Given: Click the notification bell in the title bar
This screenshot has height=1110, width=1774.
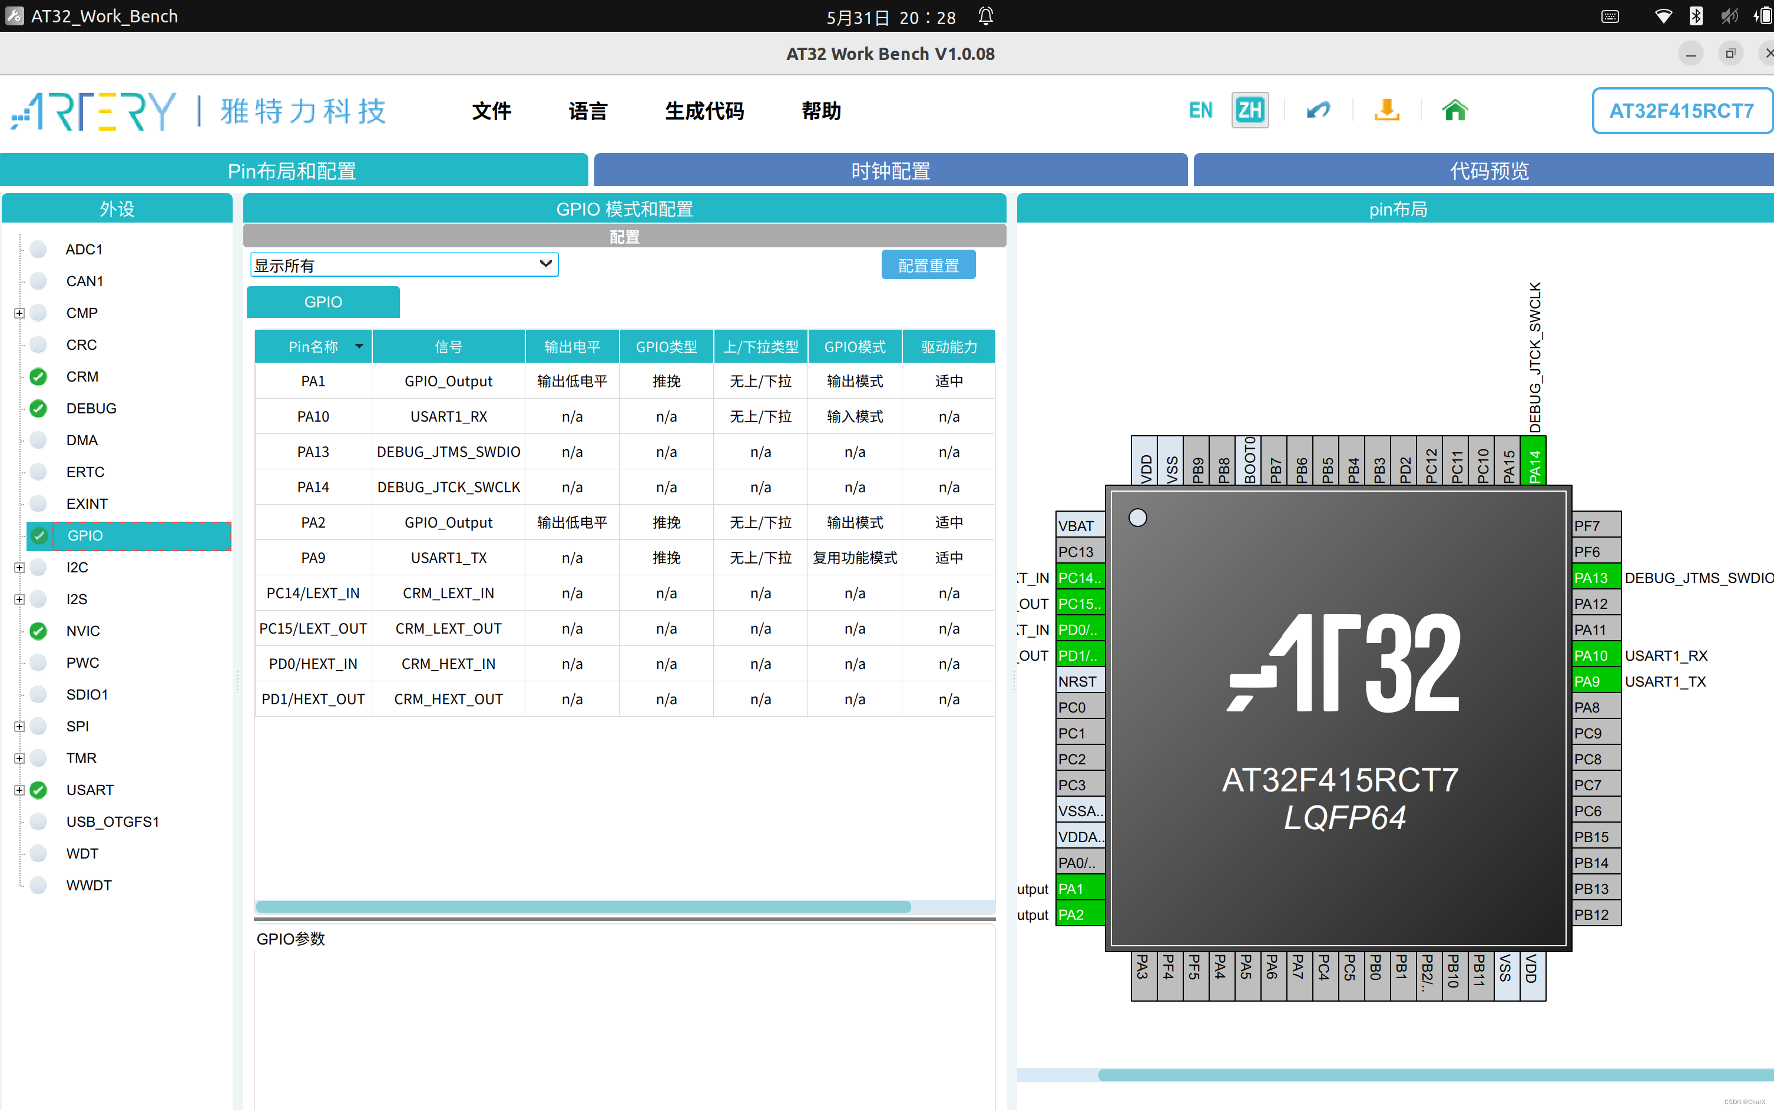Looking at the screenshot, I should [x=985, y=15].
